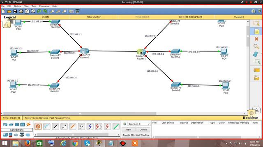
Task: Click the New file icon in toolbar
Action: point(3,11)
